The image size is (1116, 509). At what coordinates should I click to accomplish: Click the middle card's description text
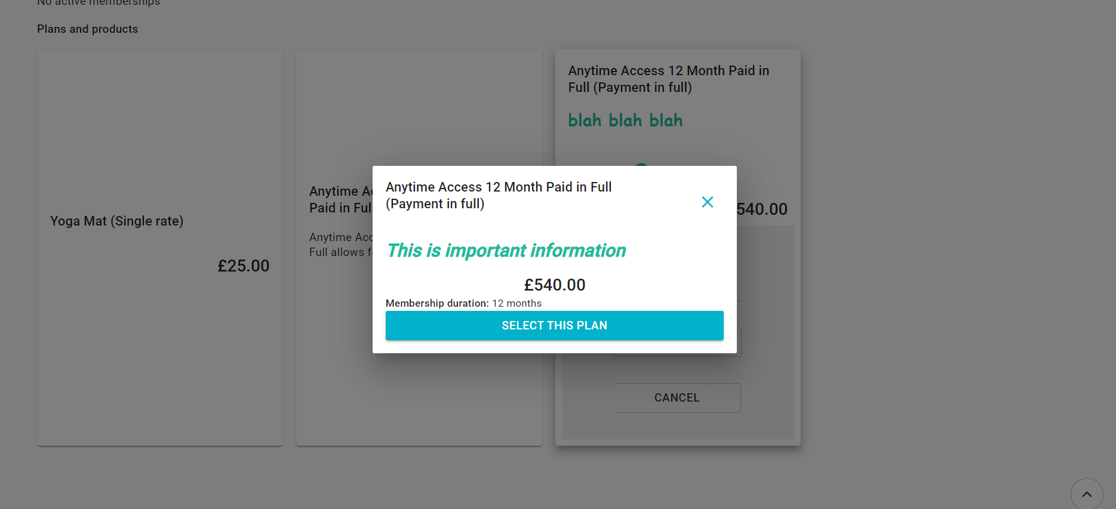pyautogui.click(x=340, y=245)
